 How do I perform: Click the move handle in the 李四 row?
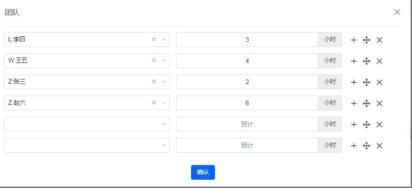click(367, 40)
